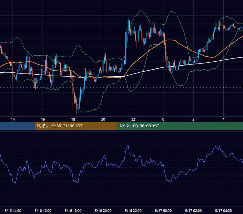Click the '5/16 20:00' date label
Screen dimensions: 243x214
(x=103, y=210)
